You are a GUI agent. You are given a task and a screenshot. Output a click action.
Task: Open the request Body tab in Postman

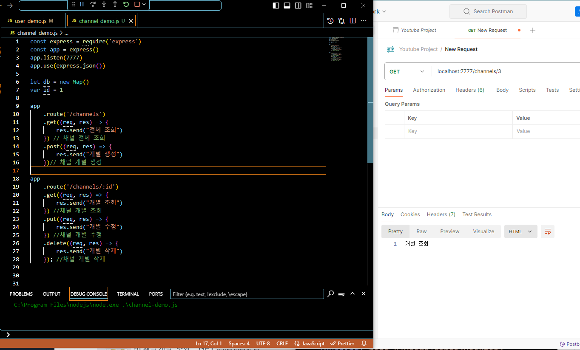point(503,90)
